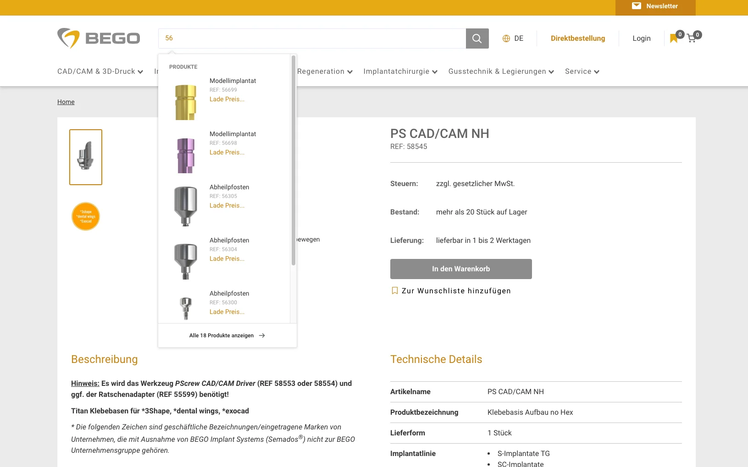This screenshot has height=467, width=748.
Task: Expand the Implantatchirurgie menu
Action: (x=400, y=71)
